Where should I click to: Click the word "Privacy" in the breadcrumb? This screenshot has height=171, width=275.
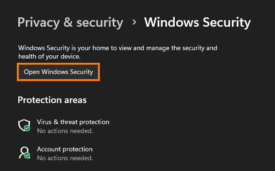pyautogui.click(x=39, y=23)
